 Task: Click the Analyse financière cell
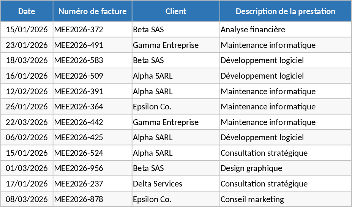[253, 30]
